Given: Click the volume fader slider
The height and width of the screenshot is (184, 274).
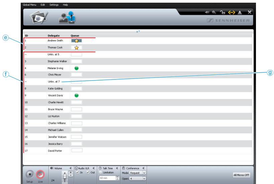Looking at the screenshot, I should (x=65, y=177).
